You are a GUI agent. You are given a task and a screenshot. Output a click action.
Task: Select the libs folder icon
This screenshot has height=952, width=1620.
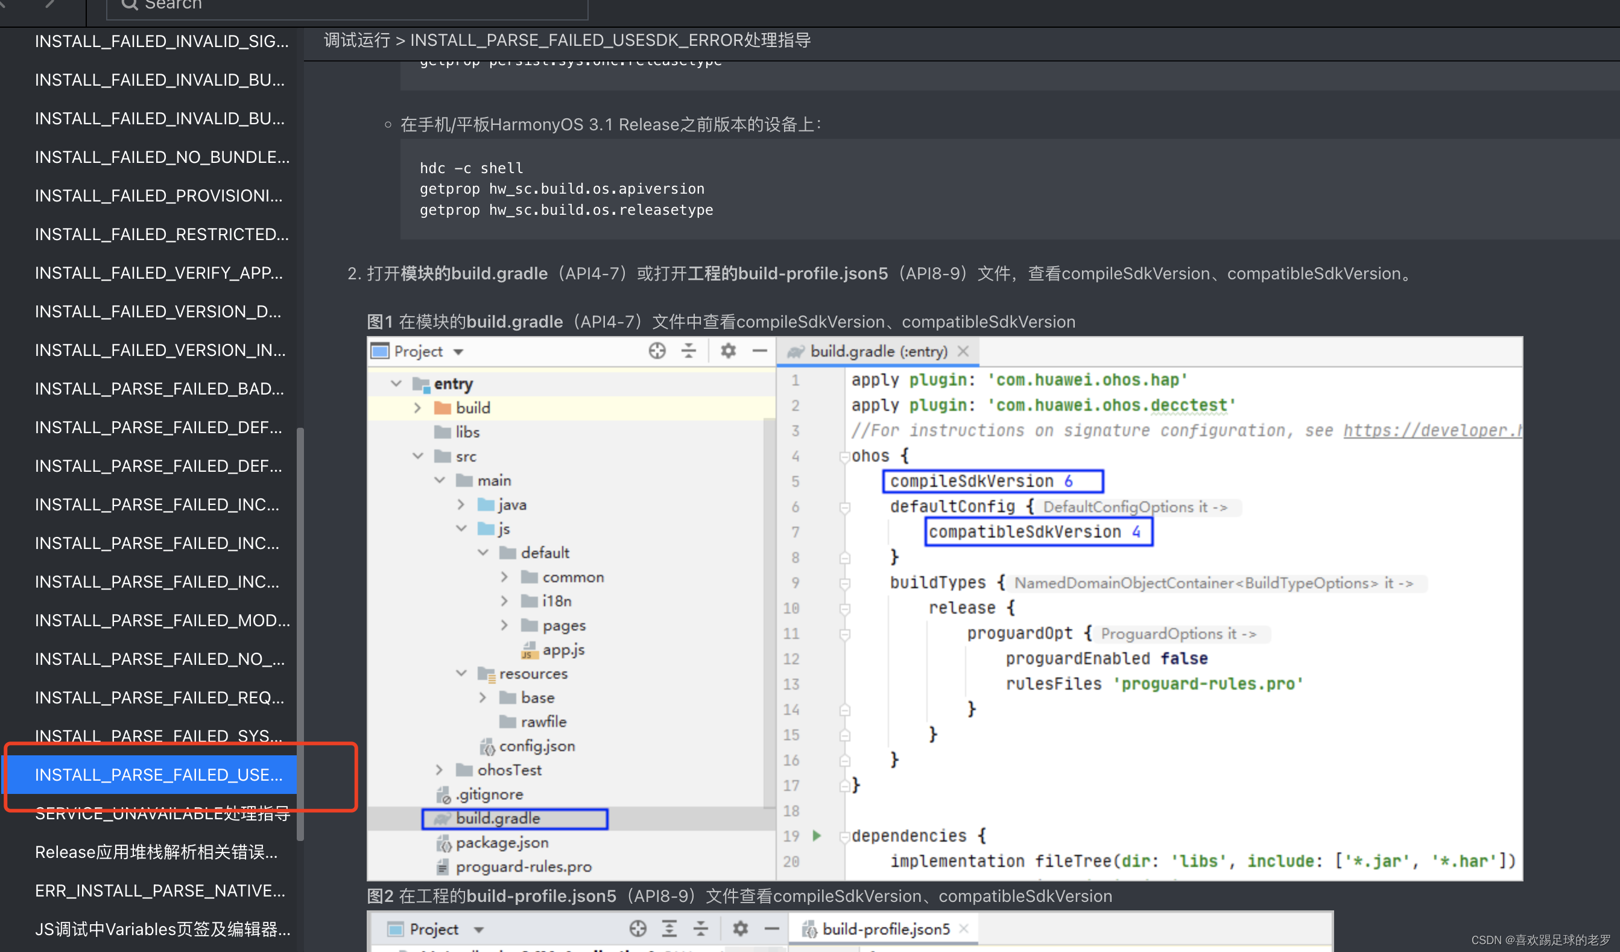442,431
